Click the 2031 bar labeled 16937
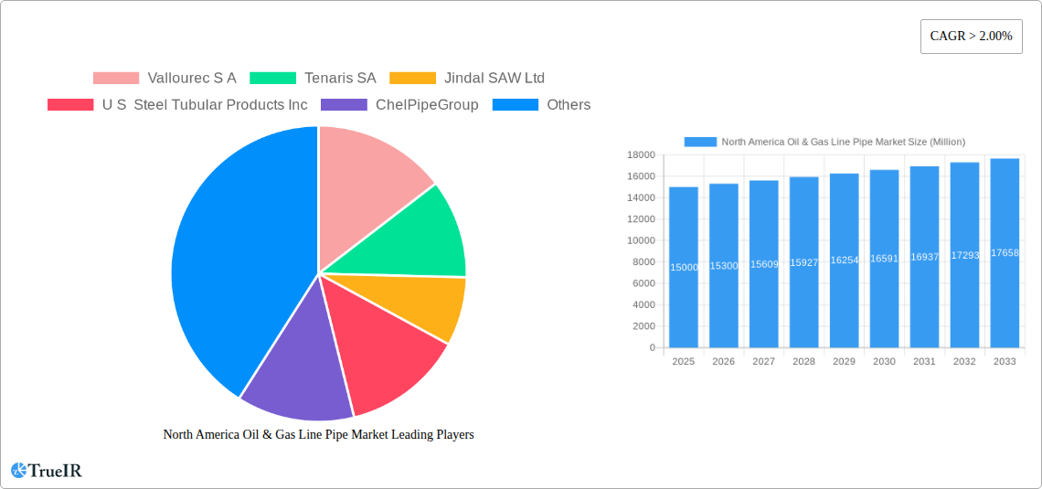The image size is (1042, 489). (x=924, y=257)
